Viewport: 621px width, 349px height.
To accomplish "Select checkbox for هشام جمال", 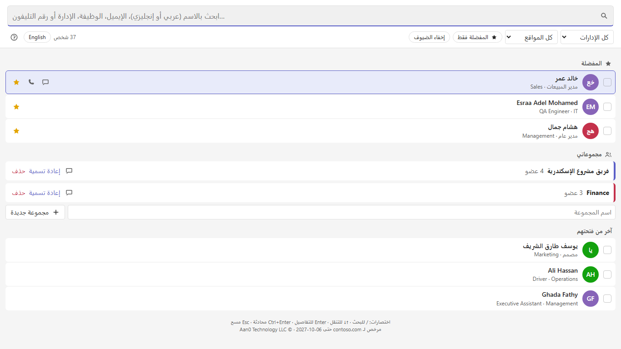I will coord(607,131).
